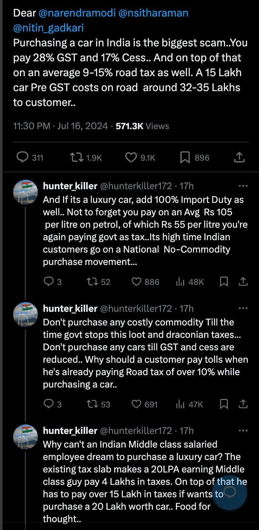Share the main tweet via share icon
The width and height of the screenshot is (259, 530).
239,157
